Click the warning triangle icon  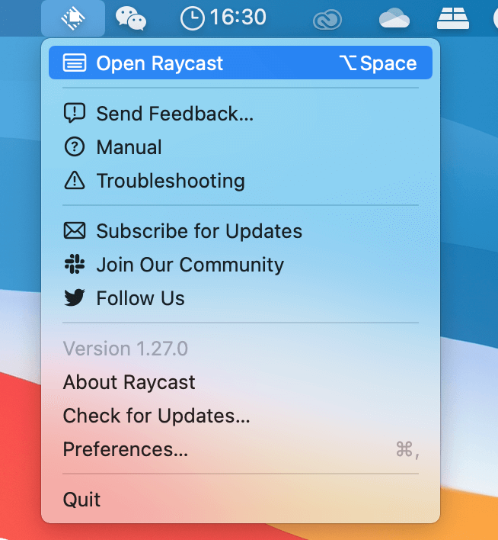click(x=75, y=181)
